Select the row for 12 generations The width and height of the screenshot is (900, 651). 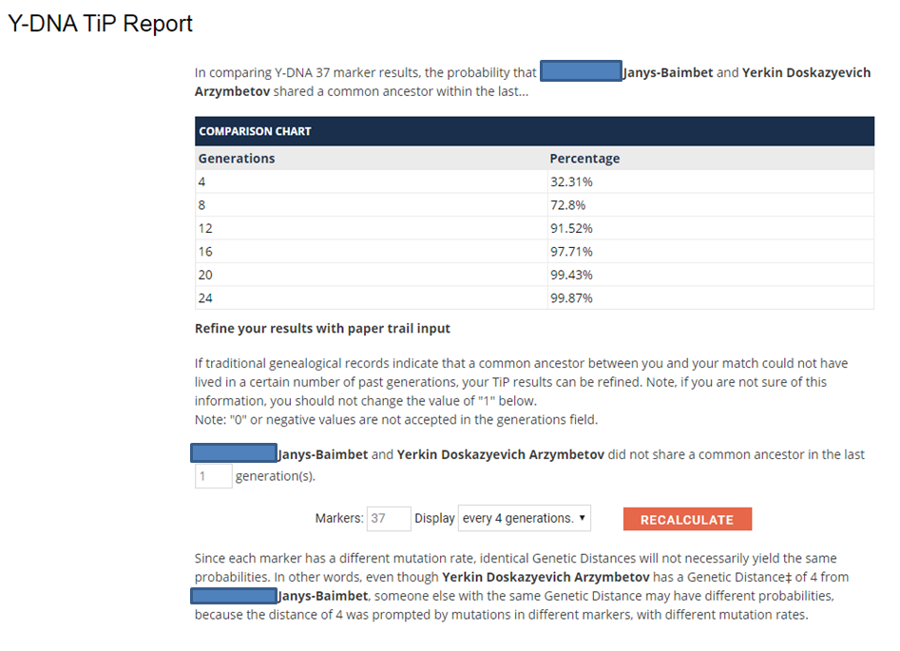534,228
